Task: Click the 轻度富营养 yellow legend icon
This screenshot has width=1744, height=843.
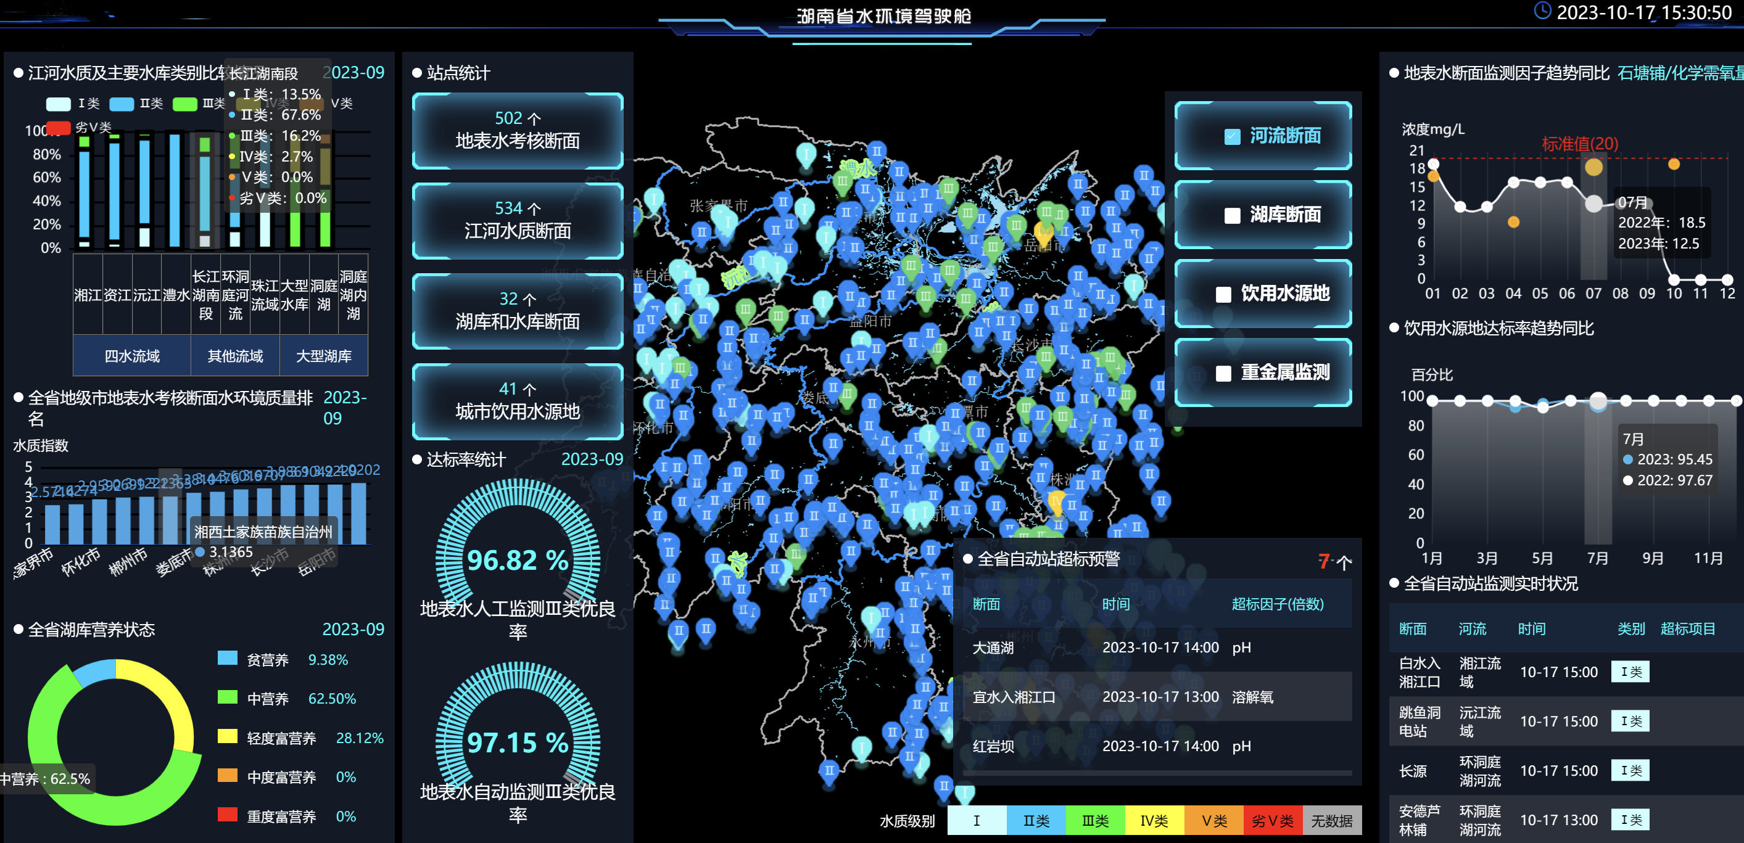Action: point(228,737)
